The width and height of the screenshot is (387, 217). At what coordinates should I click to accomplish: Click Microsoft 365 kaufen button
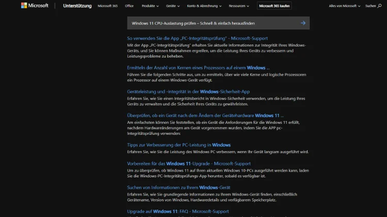274,6
